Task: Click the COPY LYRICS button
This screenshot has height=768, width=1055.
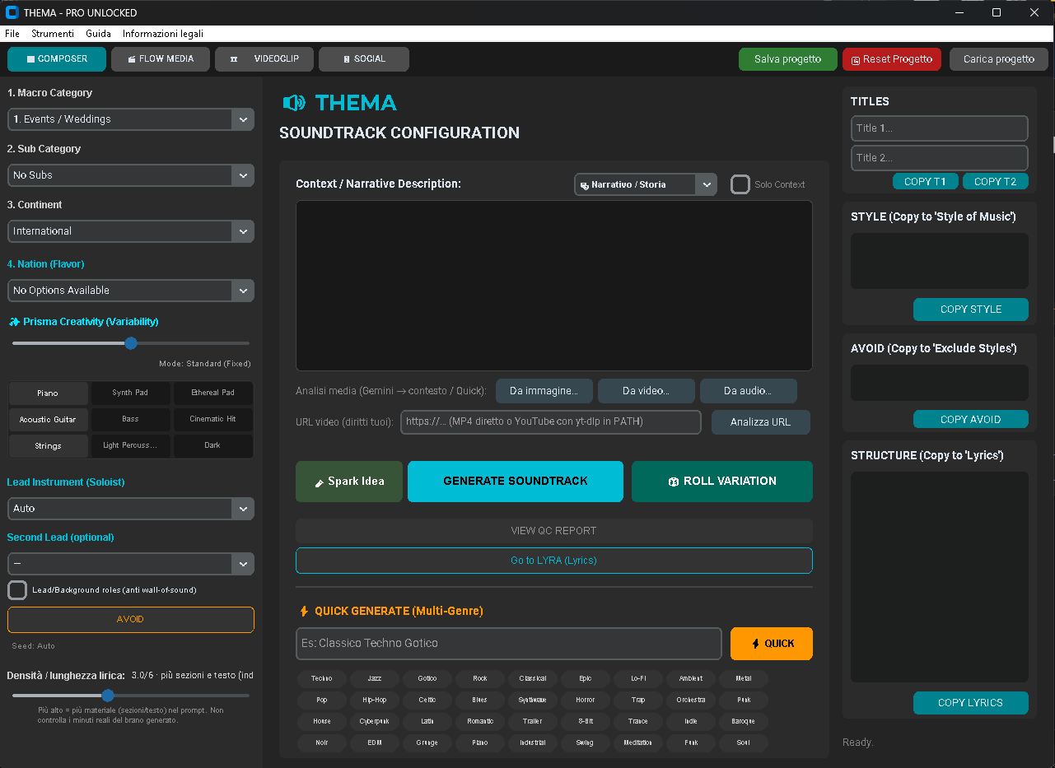Action: click(971, 703)
